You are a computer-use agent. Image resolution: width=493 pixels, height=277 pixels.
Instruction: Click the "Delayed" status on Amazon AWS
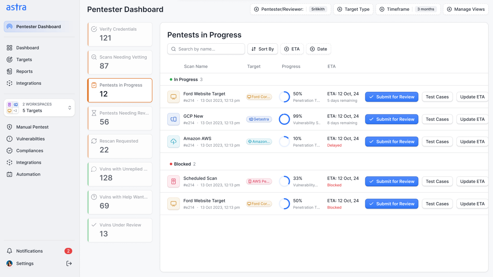click(x=334, y=146)
